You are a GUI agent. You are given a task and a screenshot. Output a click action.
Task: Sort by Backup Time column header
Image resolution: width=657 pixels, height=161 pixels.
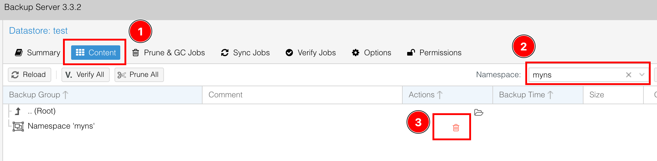[522, 95]
